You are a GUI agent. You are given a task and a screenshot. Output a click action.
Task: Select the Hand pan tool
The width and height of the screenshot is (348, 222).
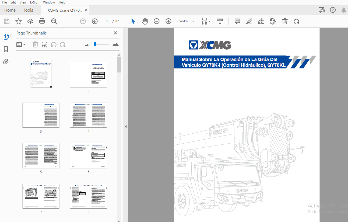(x=145, y=21)
